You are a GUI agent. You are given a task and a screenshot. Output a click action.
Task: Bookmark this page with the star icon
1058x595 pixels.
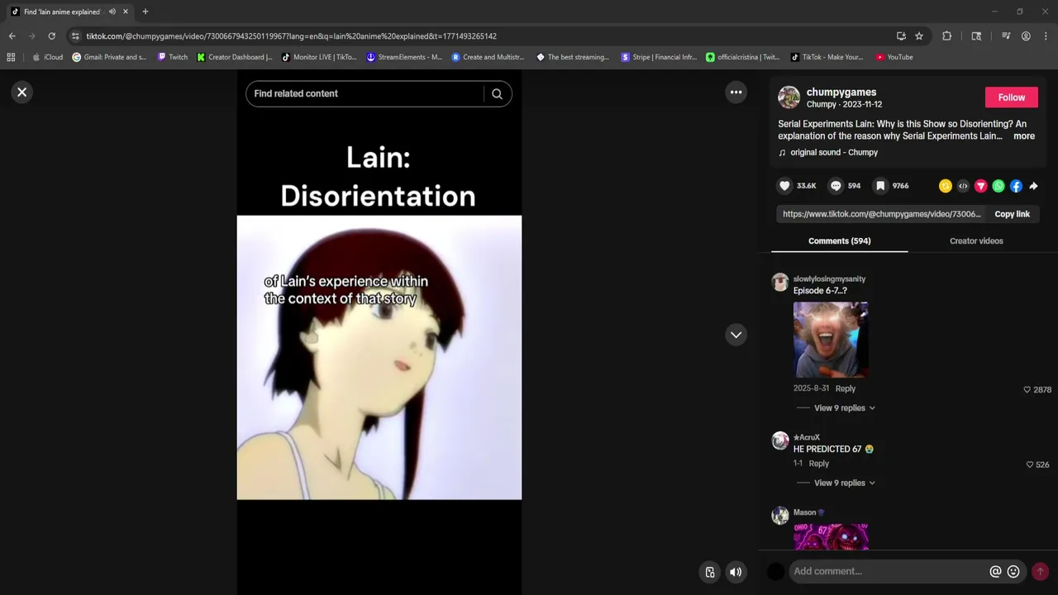point(918,36)
